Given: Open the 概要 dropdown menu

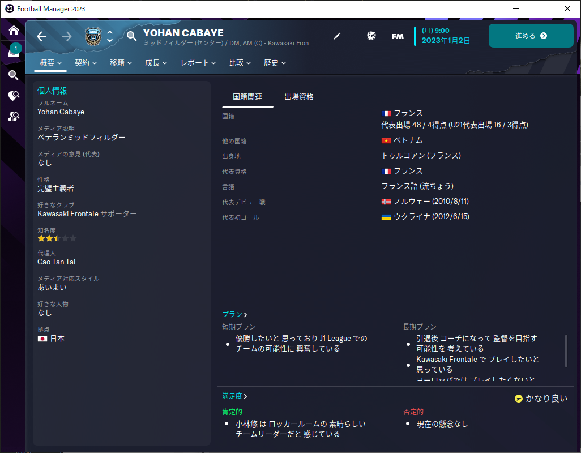Looking at the screenshot, I should coord(50,63).
